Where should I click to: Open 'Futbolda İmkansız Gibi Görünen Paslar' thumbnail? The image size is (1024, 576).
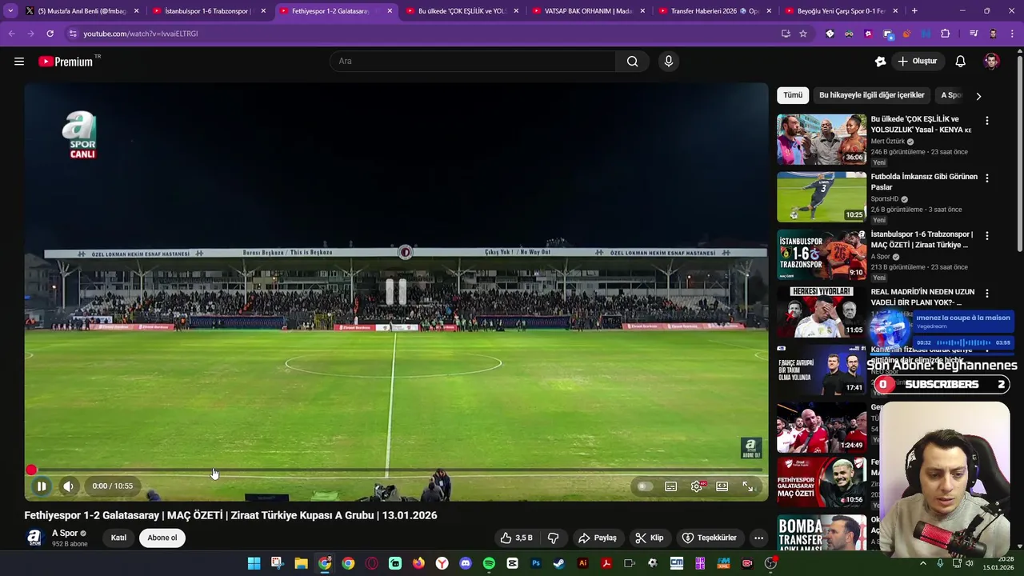pyautogui.click(x=822, y=197)
